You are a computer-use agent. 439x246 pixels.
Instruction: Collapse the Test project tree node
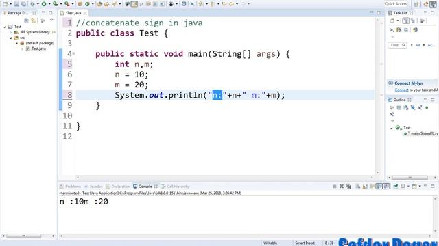pos(5,27)
